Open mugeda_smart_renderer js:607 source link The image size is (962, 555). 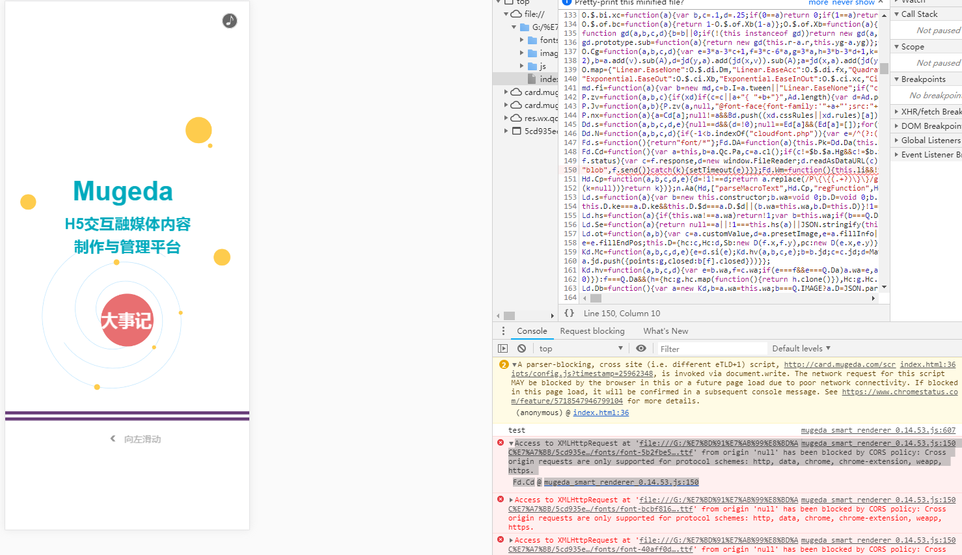[878, 430]
